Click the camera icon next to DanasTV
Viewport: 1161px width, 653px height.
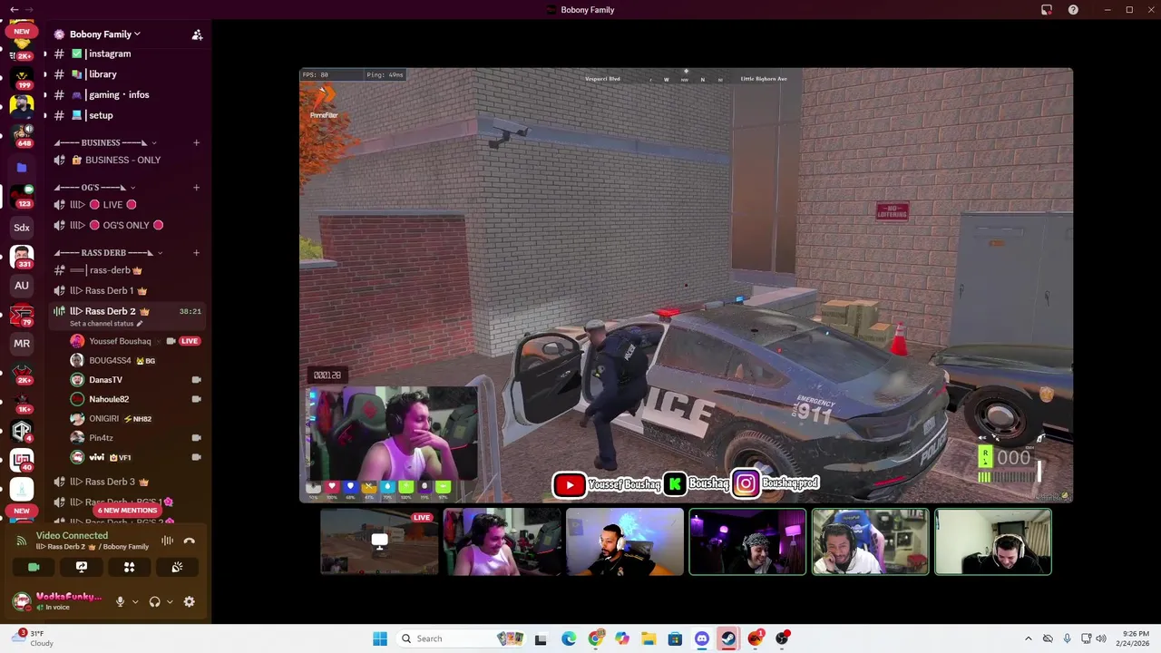pyautogui.click(x=196, y=380)
